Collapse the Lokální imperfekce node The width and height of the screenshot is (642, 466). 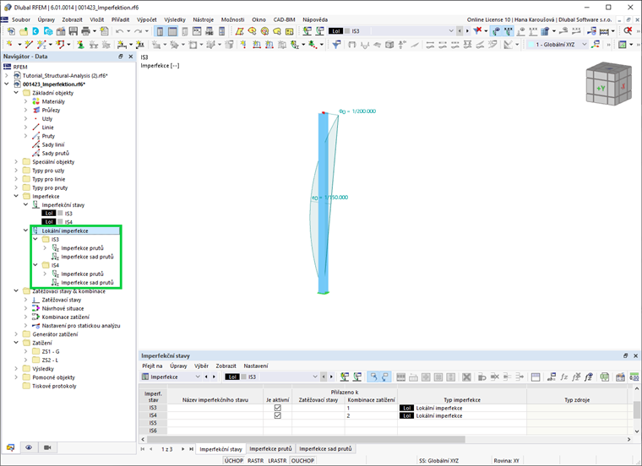tap(25, 230)
